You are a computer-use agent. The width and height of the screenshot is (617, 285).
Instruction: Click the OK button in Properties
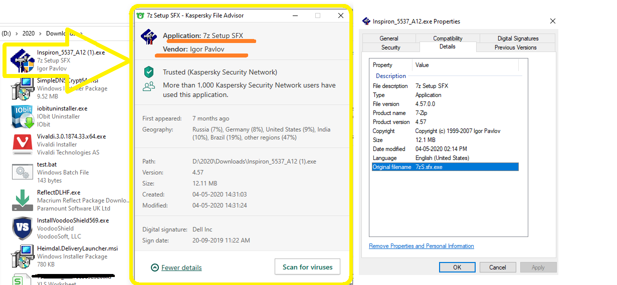tap(457, 267)
